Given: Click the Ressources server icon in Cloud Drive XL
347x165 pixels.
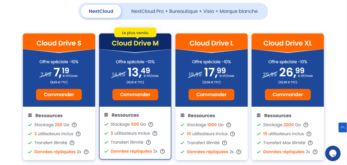Looking at the screenshot, I should pyautogui.click(x=259, y=116).
